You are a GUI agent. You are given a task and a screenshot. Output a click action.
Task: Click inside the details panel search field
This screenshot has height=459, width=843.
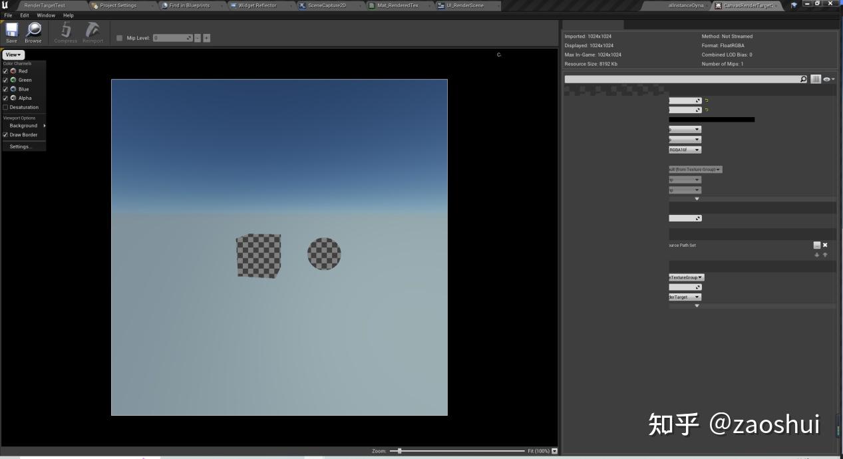pyautogui.click(x=679, y=78)
